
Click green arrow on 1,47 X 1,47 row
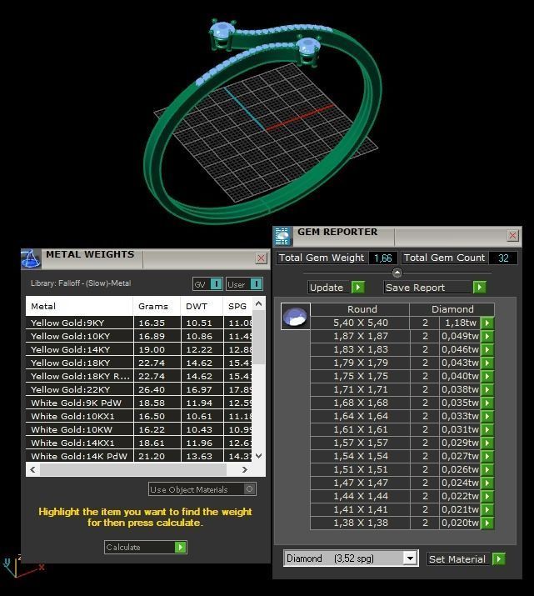tap(487, 483)
